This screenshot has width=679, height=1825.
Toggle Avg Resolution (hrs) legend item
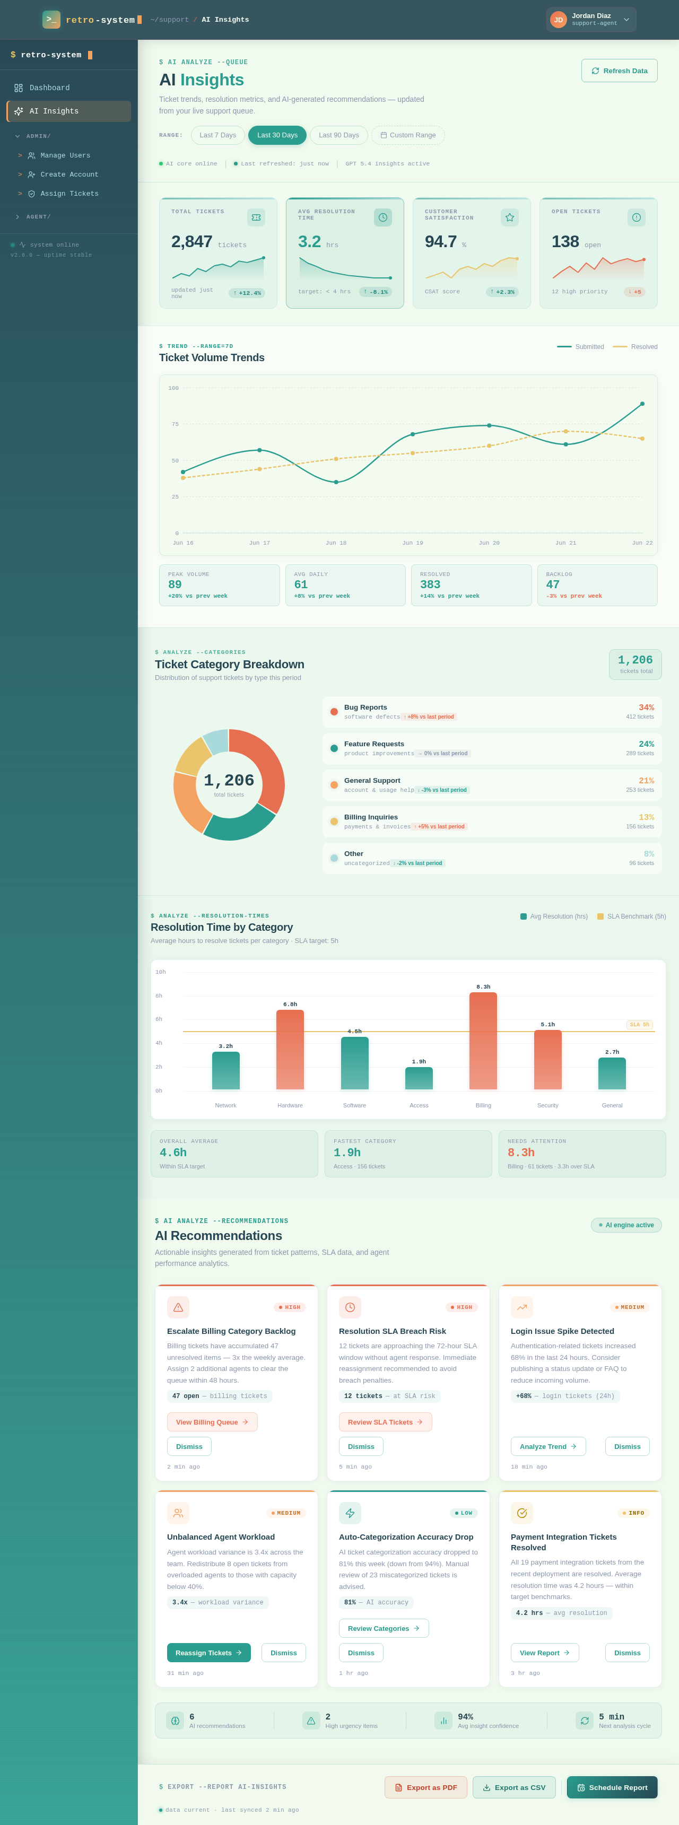554,916
